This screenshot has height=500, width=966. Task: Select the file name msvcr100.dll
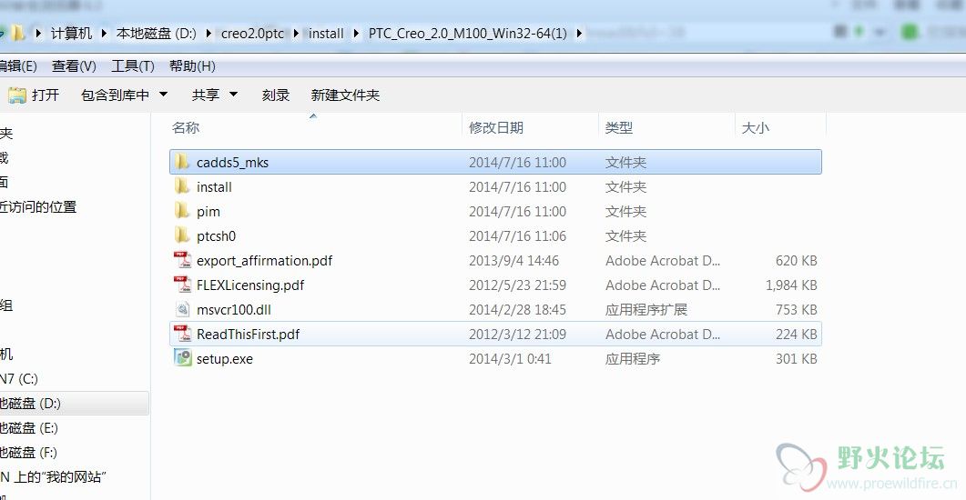233,310
